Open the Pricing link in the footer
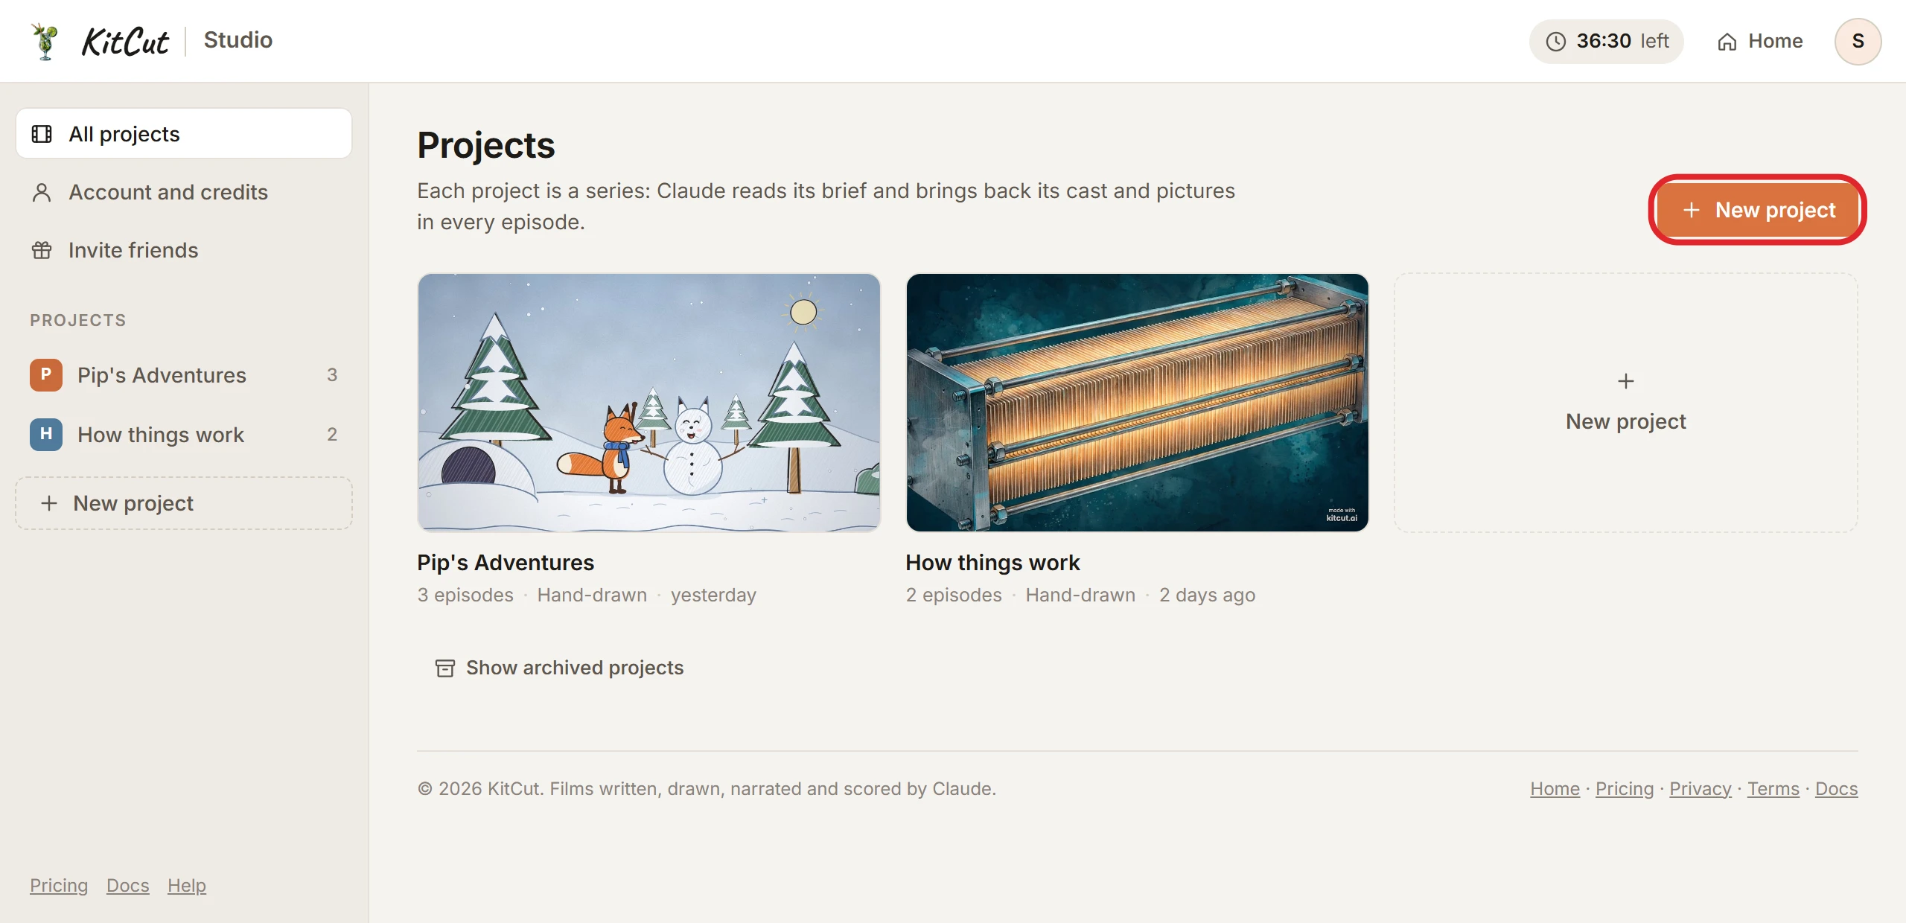Viewport: 1906px width, 923px height. 1624,788
